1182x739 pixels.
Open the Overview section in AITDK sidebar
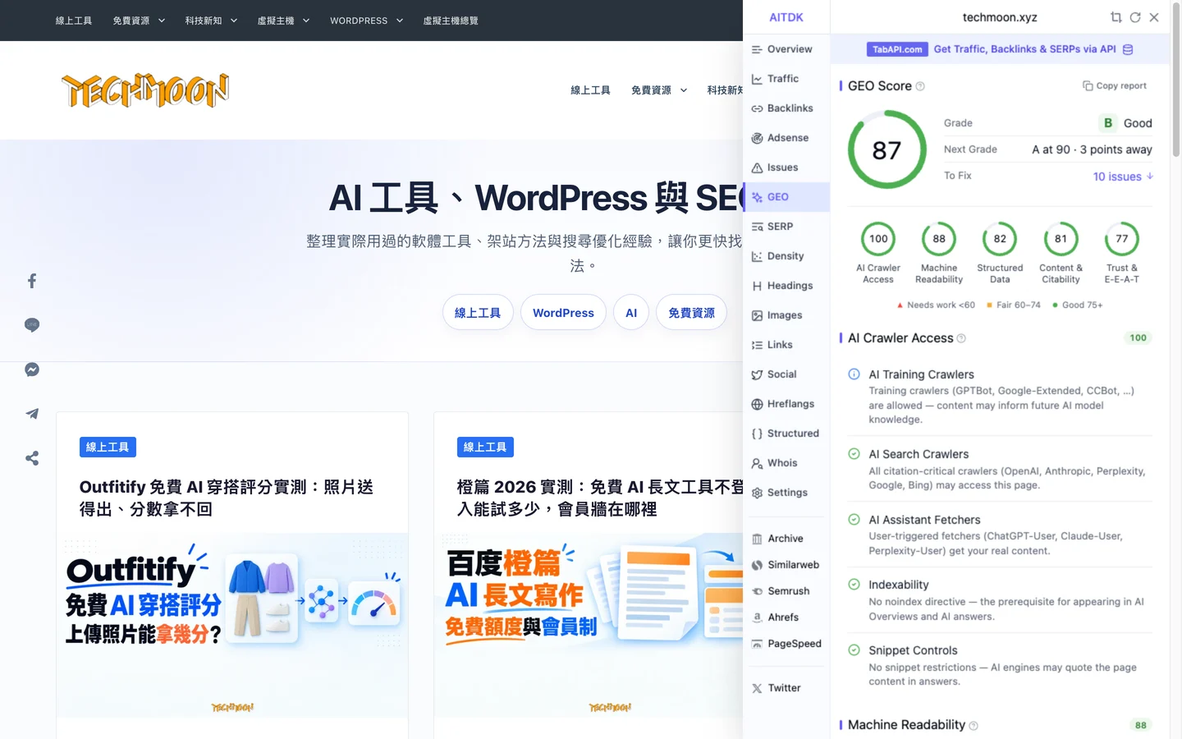[x=786, y=49]
